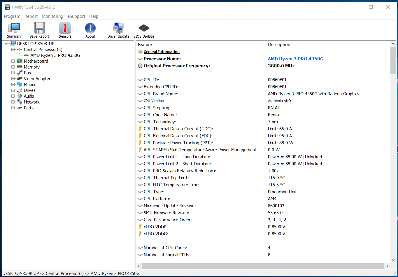Viewport: 398px width, 277px height.
Task: Expand the Bus node
Action: pos(13,73)
